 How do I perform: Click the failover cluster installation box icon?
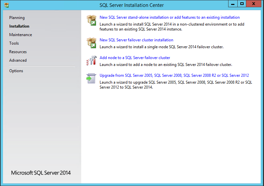(91, 43)
